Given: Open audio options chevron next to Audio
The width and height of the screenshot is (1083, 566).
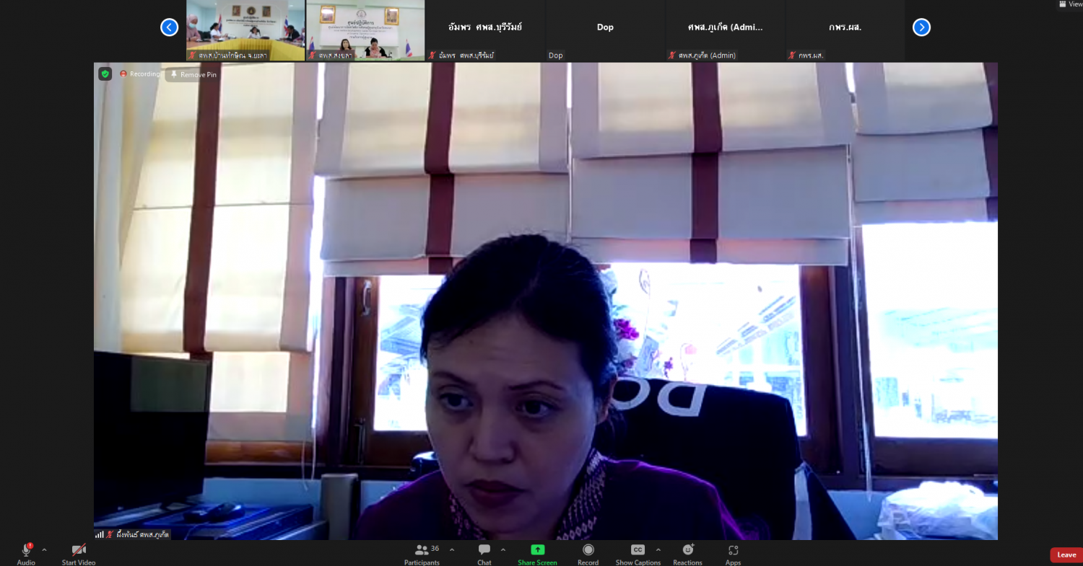Looking at the screenshot, I should click(44, 550).
